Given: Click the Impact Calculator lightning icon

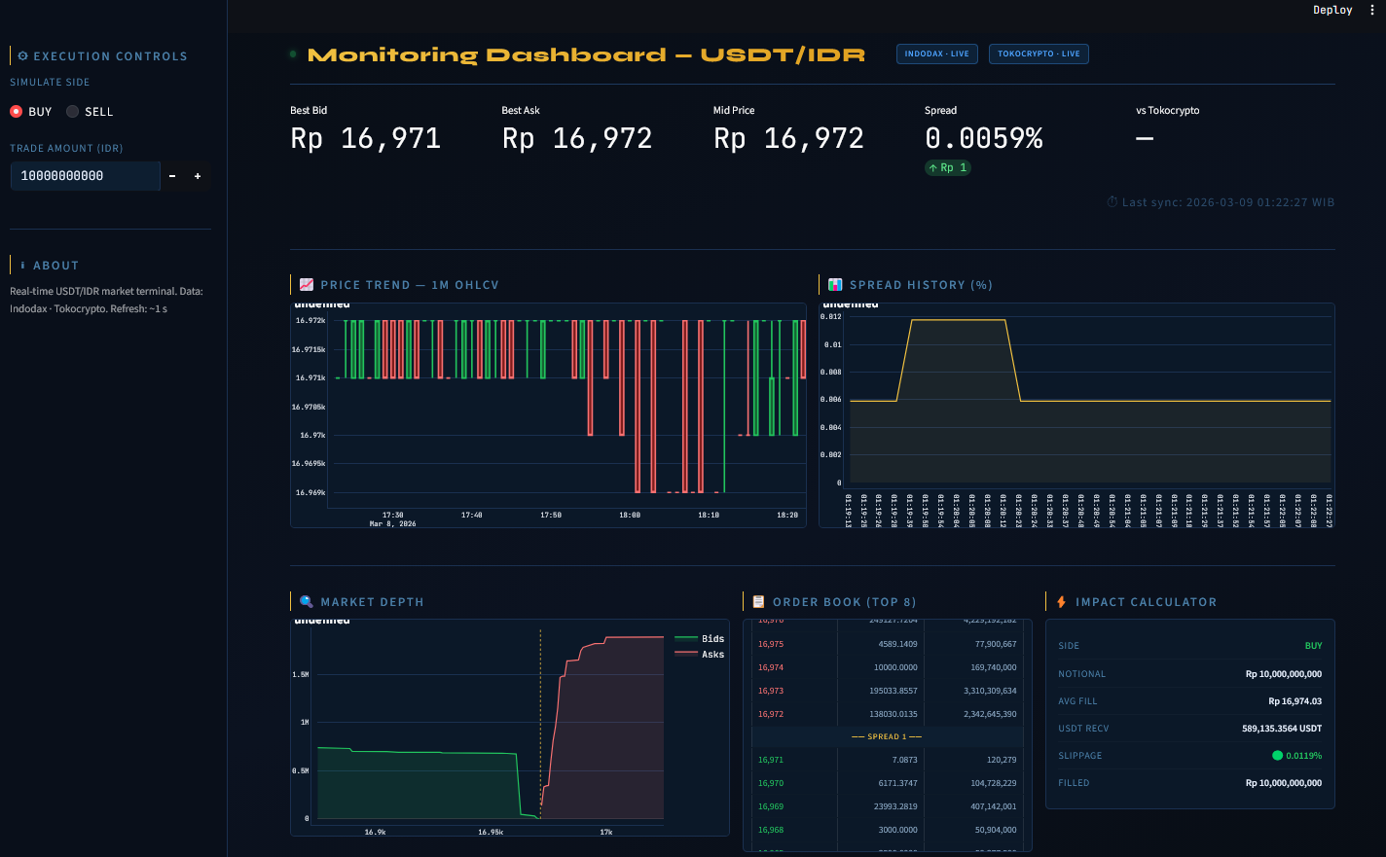Looking at the screenshot, I should pos(1062,602).
